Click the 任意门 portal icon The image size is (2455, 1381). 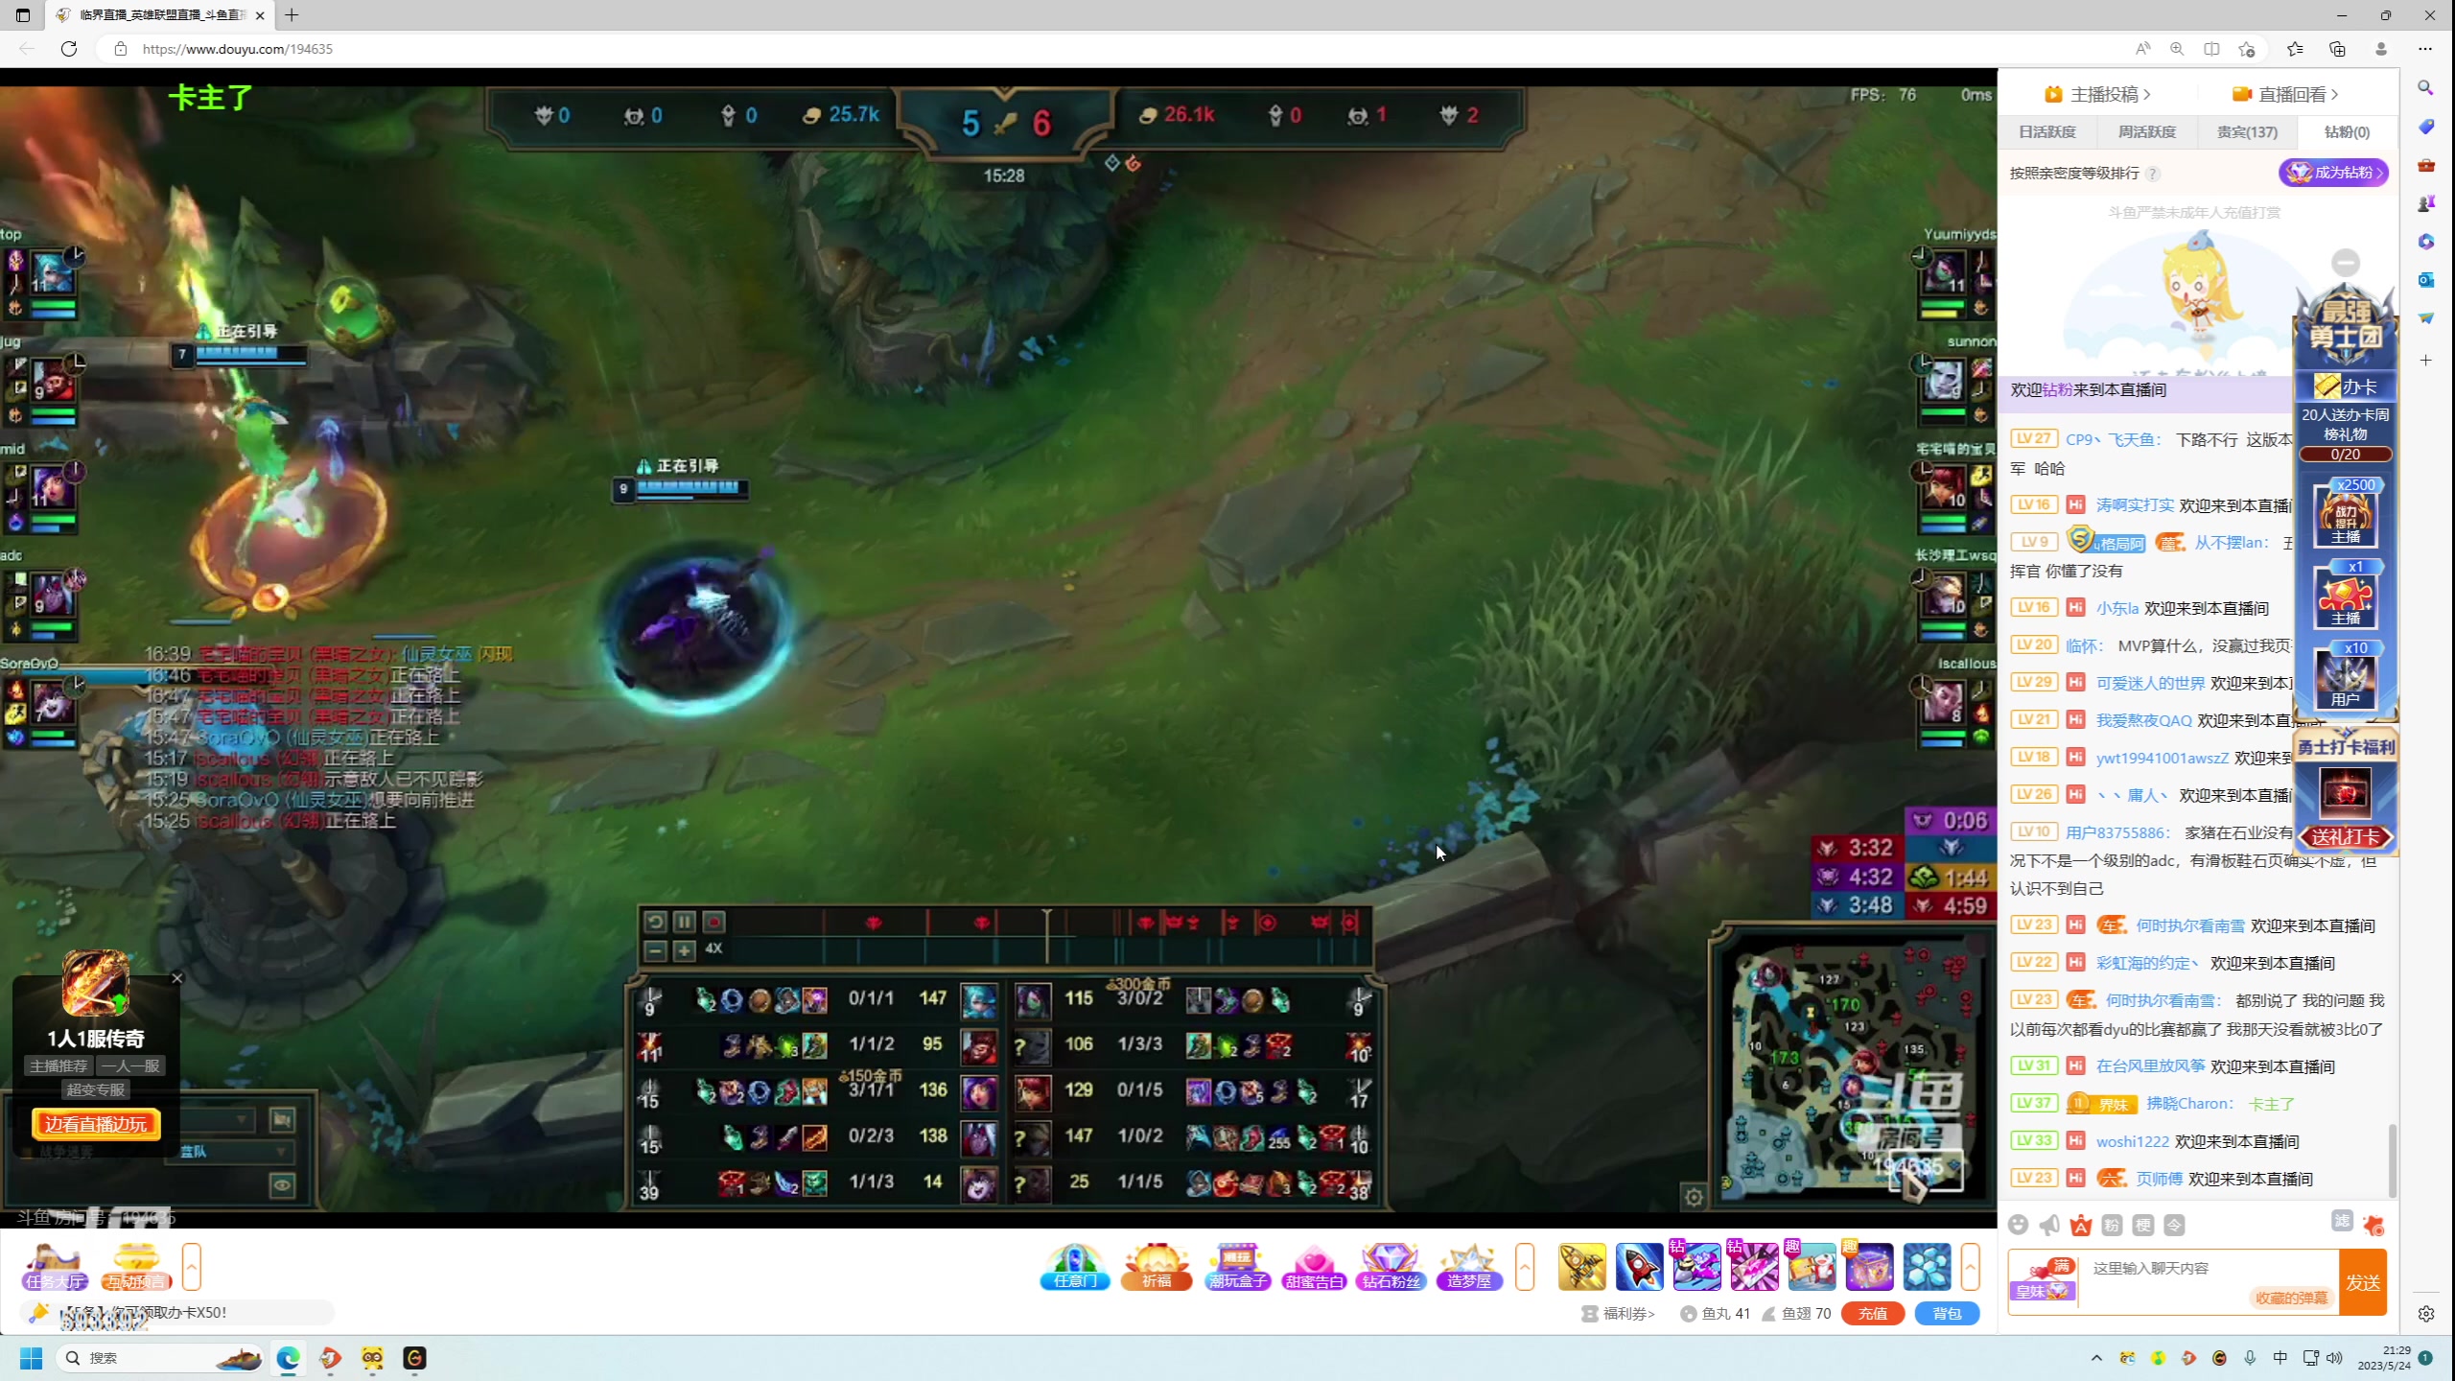pyautogui.click(x=1075, y=1267)
